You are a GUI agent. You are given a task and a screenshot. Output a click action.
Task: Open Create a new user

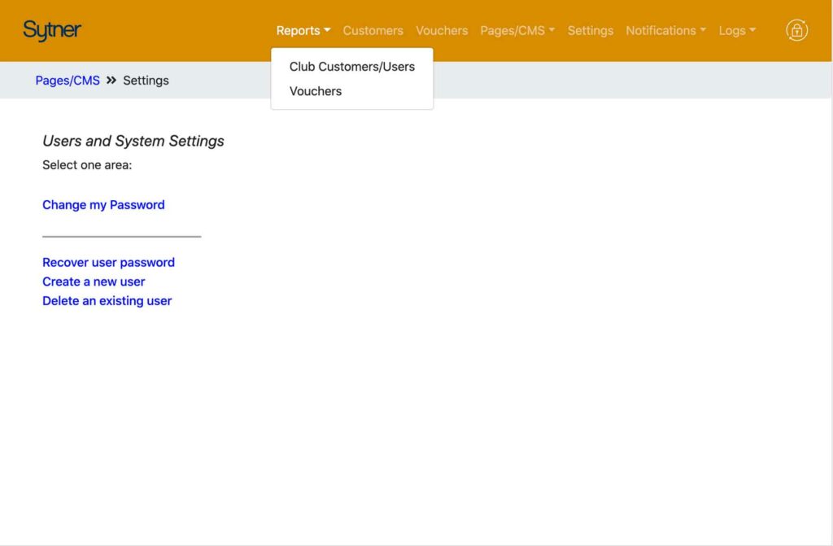point(94,282)
